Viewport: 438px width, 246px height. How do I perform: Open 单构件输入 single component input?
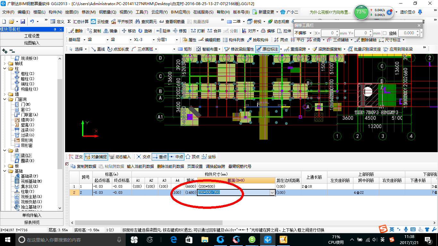(x=32, y=215)
